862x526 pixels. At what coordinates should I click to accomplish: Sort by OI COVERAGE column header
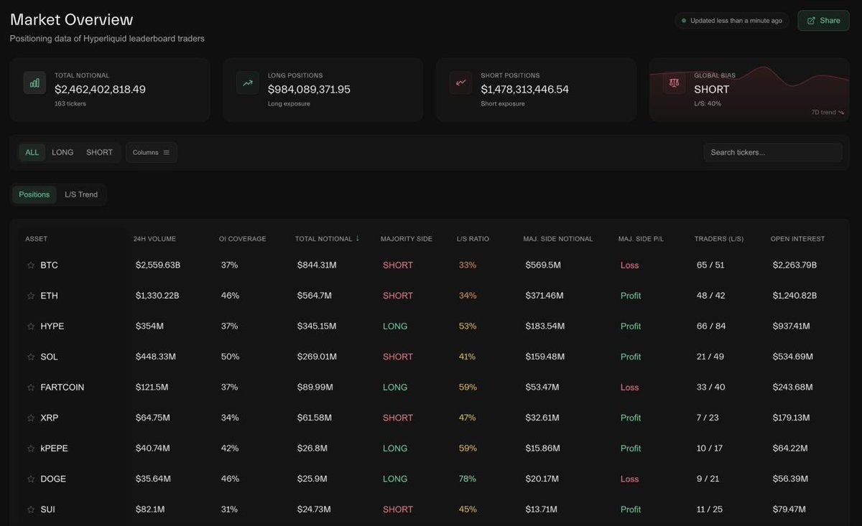click(x=243, y=239)
